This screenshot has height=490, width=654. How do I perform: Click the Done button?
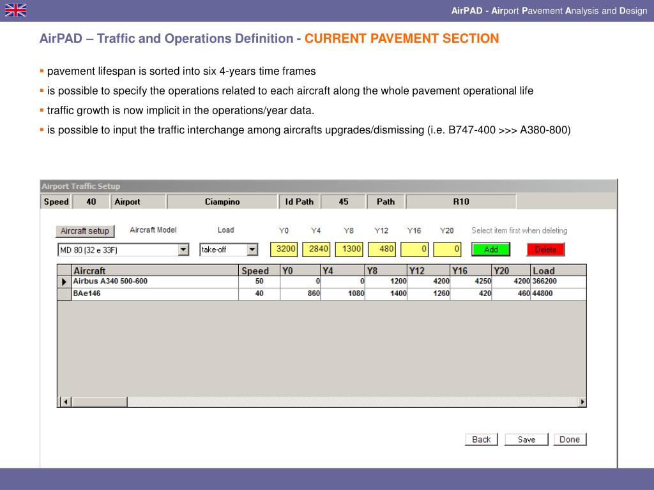tap(570, 440)
